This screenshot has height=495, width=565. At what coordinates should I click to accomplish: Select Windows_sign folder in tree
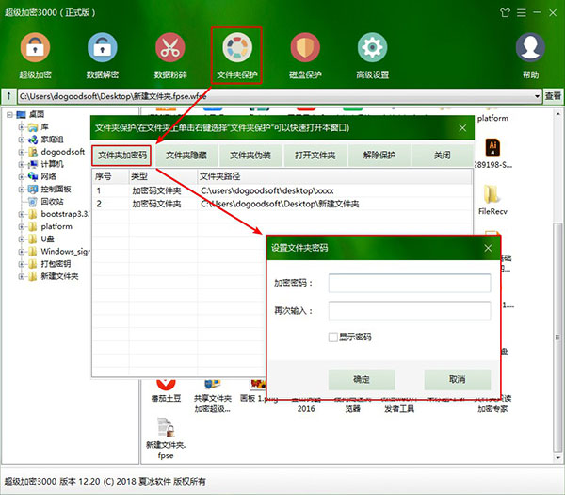65,252
